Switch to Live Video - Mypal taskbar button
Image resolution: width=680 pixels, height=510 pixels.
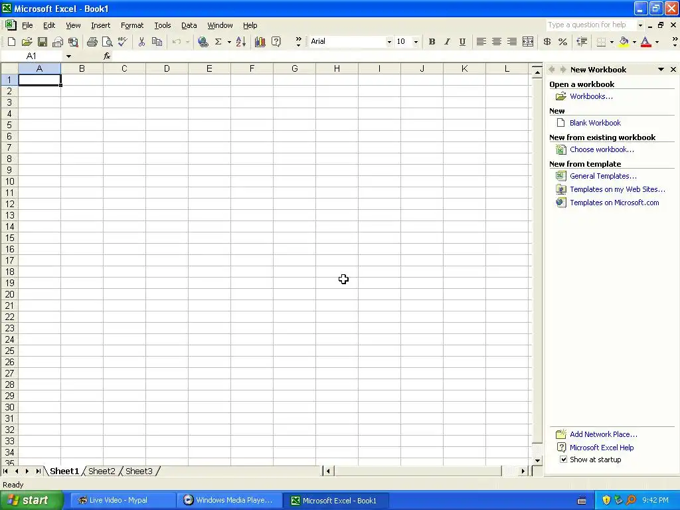point(124,500)
